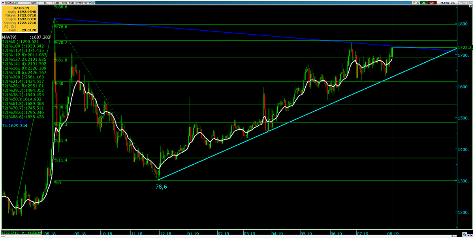Image resolution: width=474 pixels, height=238 pixels.
Task: Click the MAV(9) :1687.282 indicator label
Action: click(x=26, y=37)
